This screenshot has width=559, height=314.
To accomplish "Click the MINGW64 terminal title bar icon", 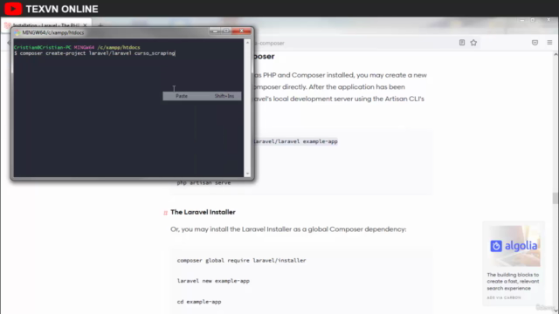I will tap(17, 32).
